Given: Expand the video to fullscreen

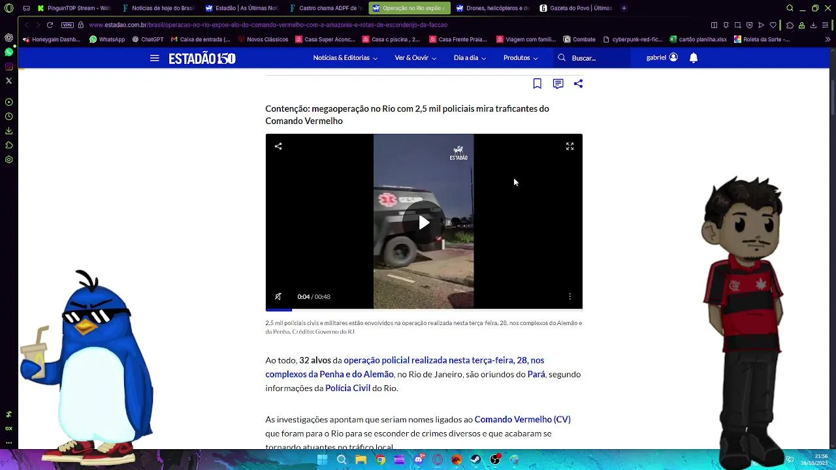Looking at the screenshot, I should pyautogui.click(x=570, y=146).
